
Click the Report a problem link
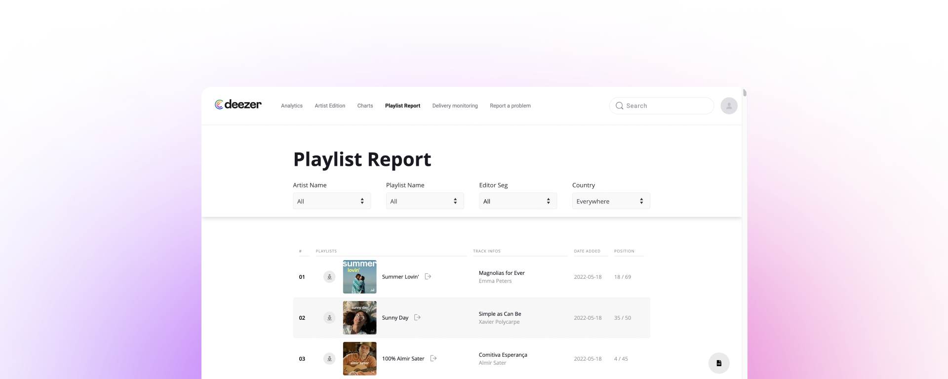point(510,106)
